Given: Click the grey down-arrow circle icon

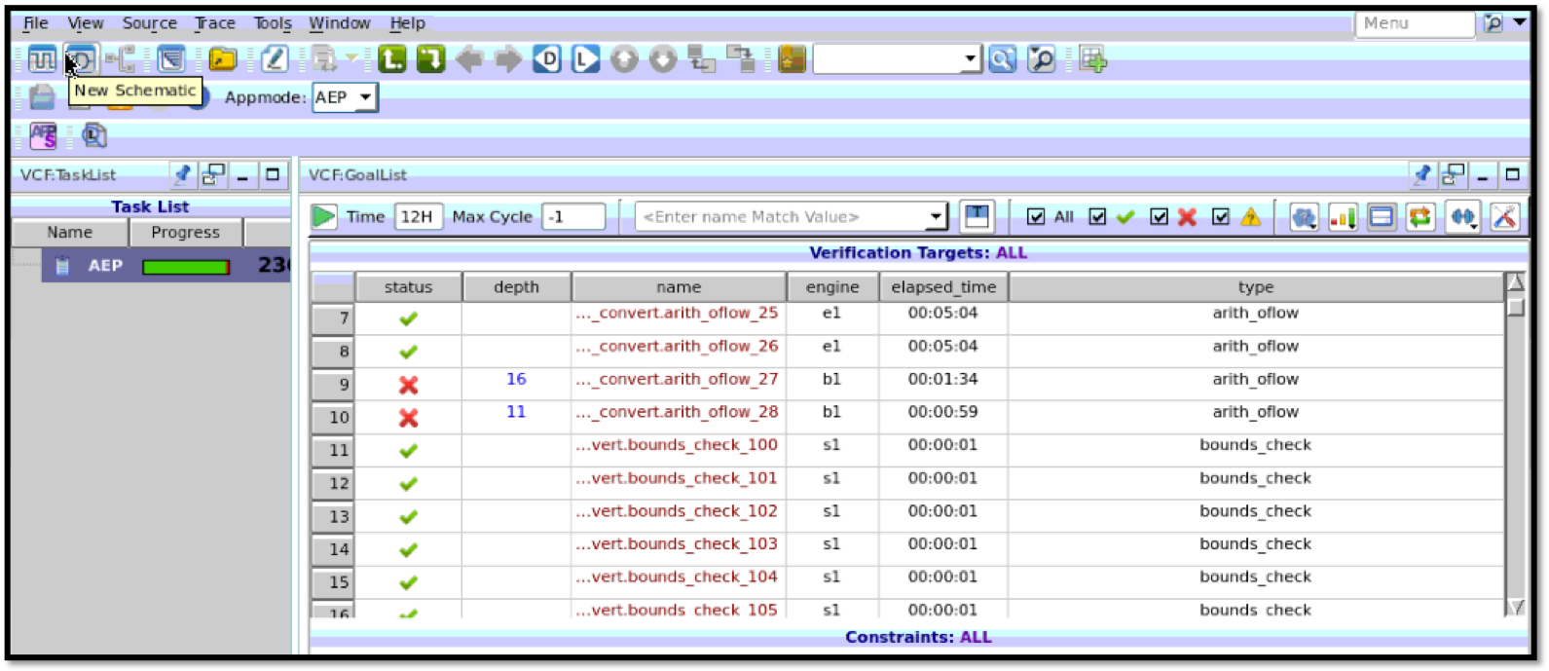Looking at the screenshot, I should (x=662, y=59).
